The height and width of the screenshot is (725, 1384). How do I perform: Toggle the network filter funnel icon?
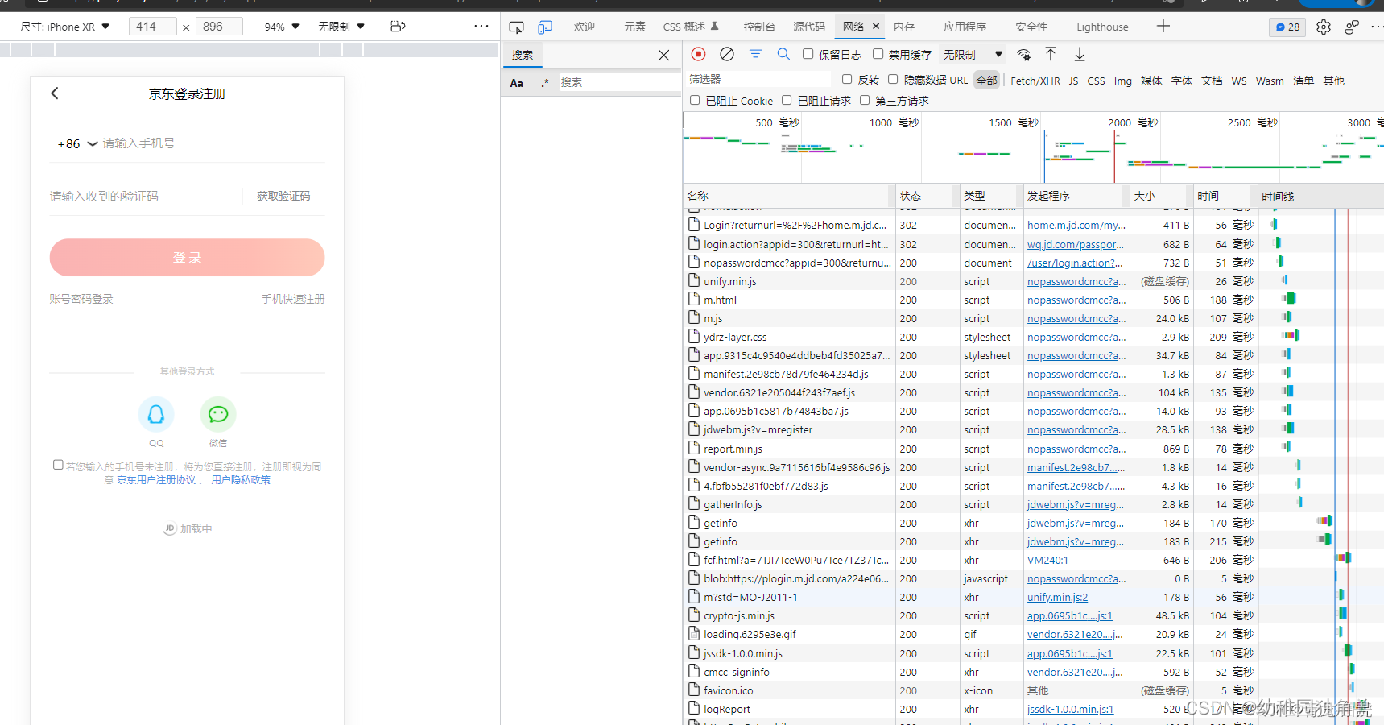pyautogui.click(x=755, y=54)
